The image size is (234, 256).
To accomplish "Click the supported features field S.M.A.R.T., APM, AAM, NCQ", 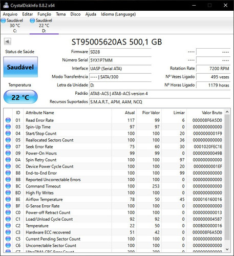I will click(160, 102).
